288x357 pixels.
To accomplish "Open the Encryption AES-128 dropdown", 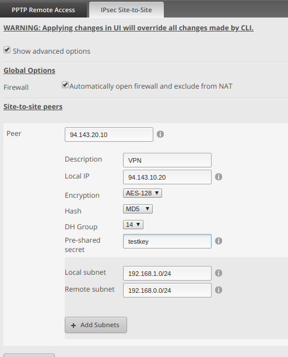I will 142,193.
